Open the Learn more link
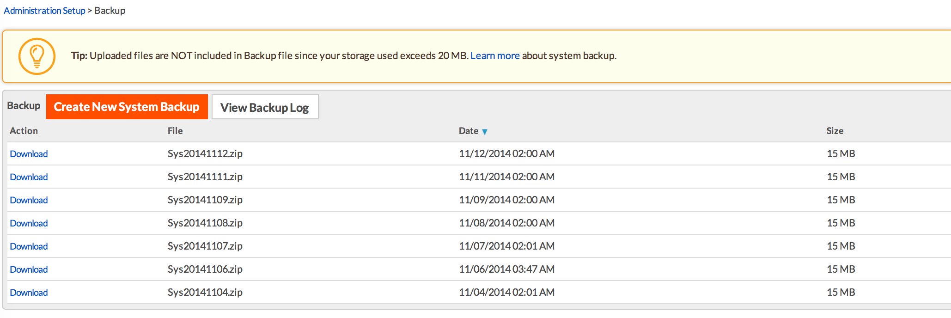Viewport: 951px width, 318px height. (x=494, y=56)
